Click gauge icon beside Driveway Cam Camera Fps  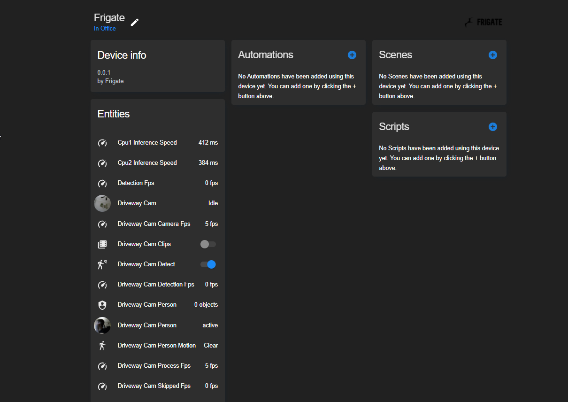click(102, 224)
